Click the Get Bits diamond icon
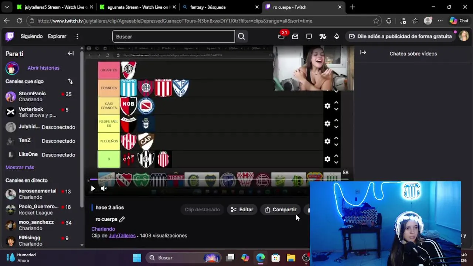The height and width of the screenshot is (266, 473). pos(337,36)
